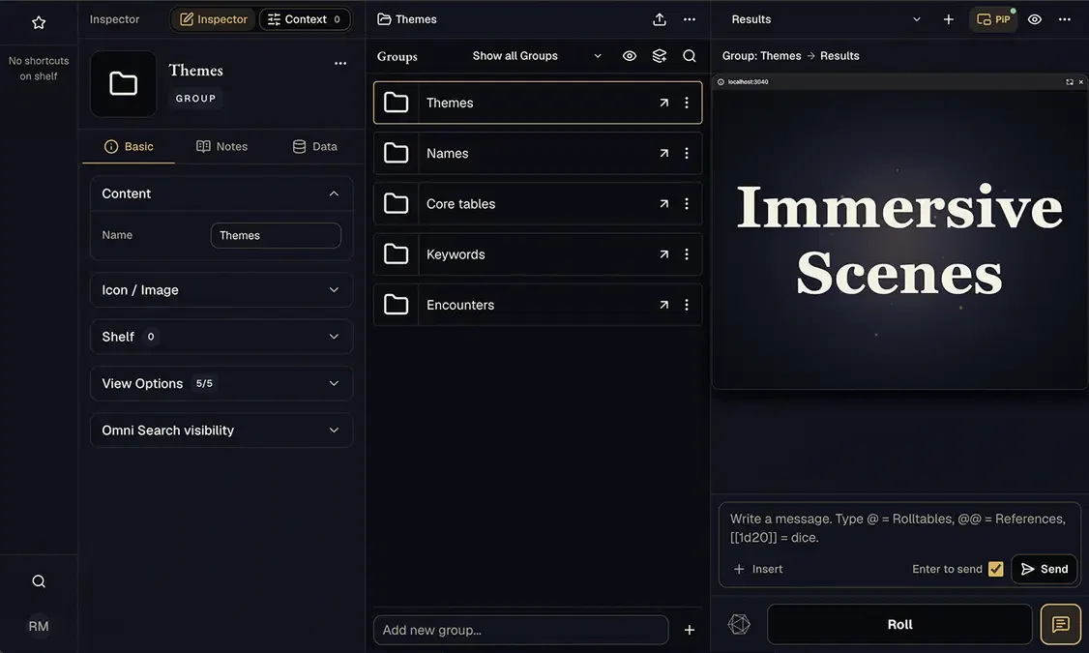The height and width of the screenshot is (653, 1089).
Task: Open the RM user avatar menu
Action: tap(39, 627)
